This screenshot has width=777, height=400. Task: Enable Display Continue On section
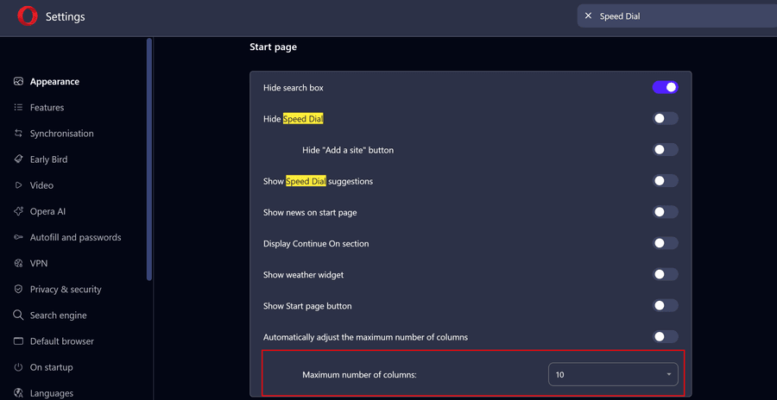(x=665, y=243)
